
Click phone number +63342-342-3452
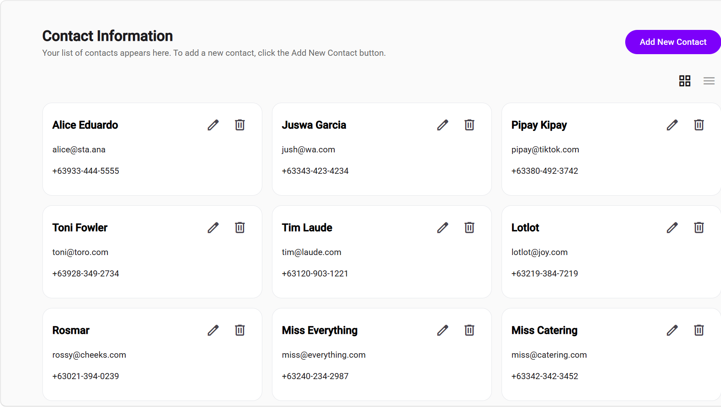[x=545, y=376]
